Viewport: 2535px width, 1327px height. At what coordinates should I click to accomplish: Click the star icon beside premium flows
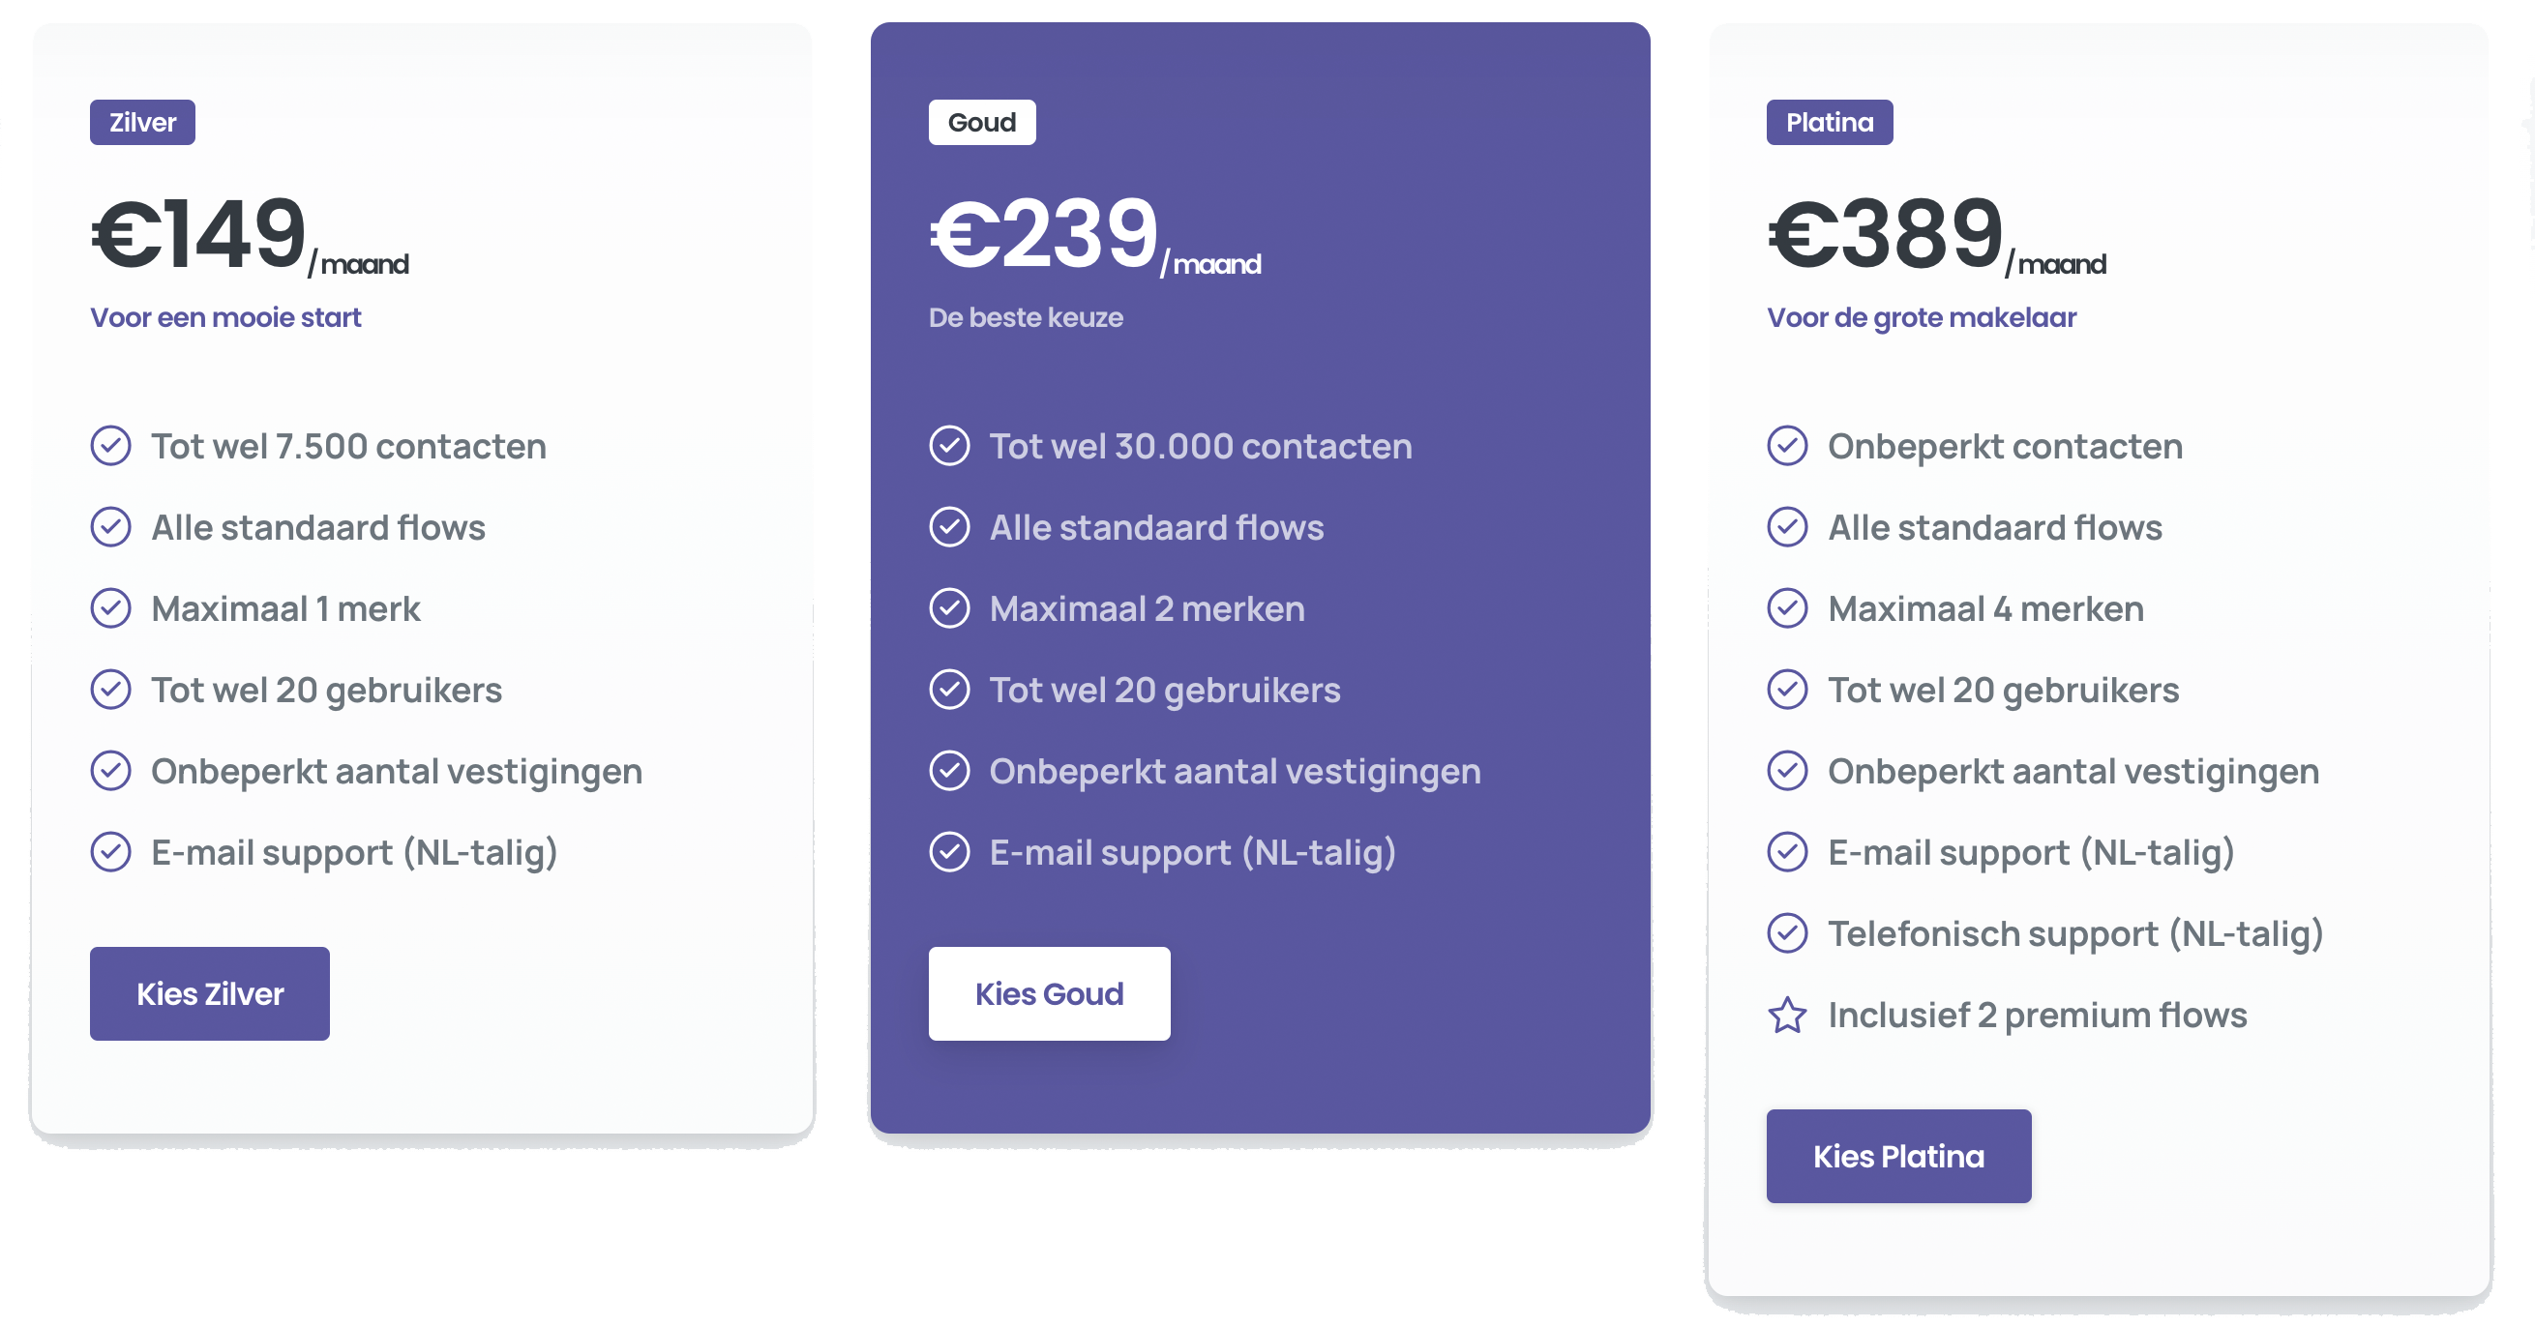point(1787,1016)
